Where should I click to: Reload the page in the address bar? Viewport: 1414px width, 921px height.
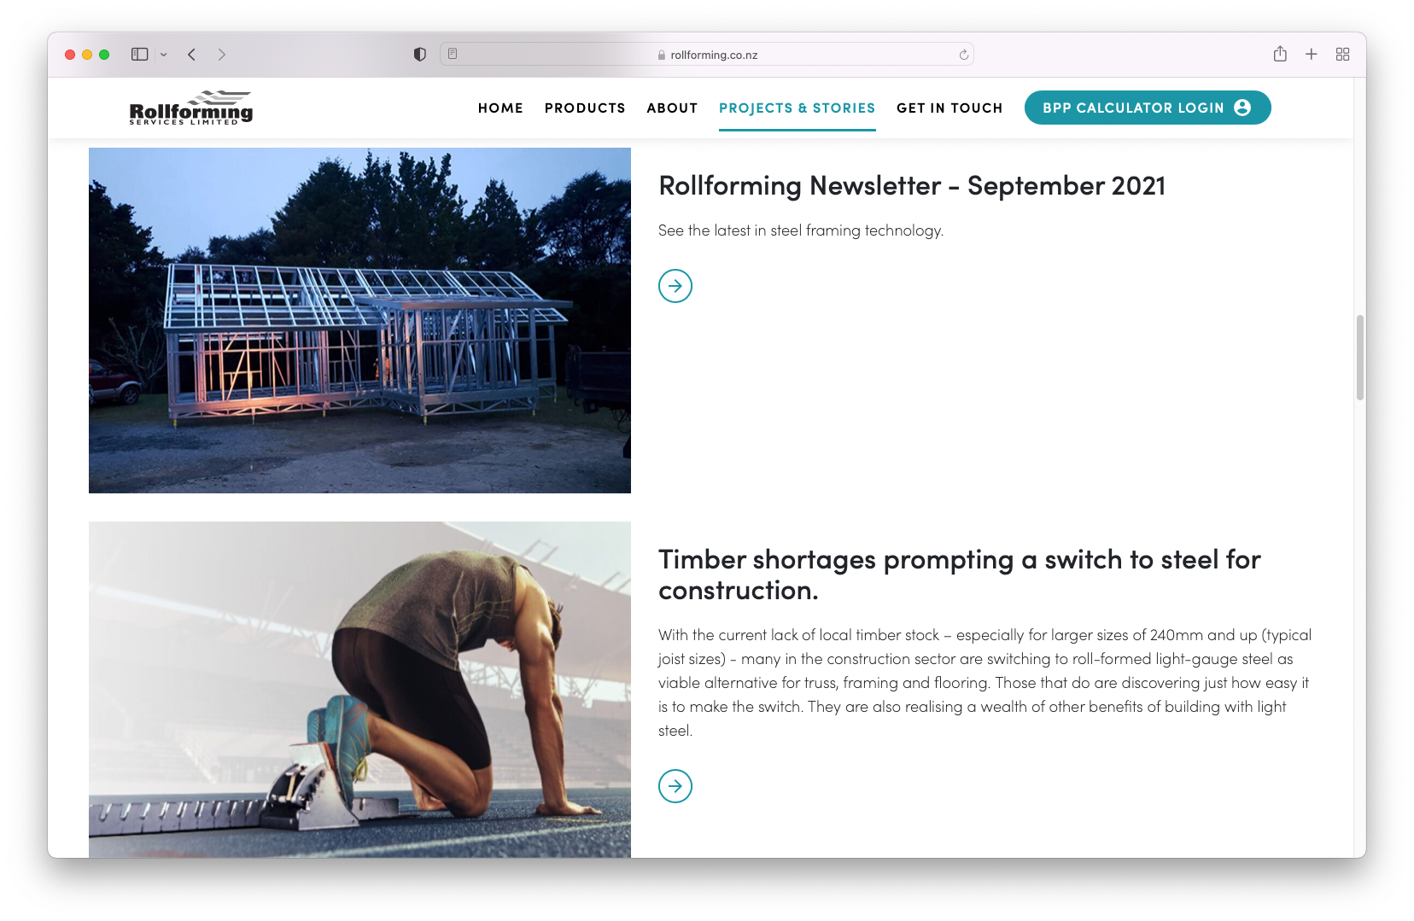pos(963,55)
